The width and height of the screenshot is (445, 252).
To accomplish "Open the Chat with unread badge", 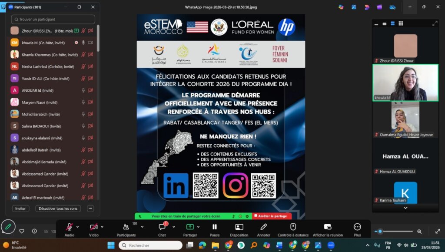I will click(x=162, y=229).
